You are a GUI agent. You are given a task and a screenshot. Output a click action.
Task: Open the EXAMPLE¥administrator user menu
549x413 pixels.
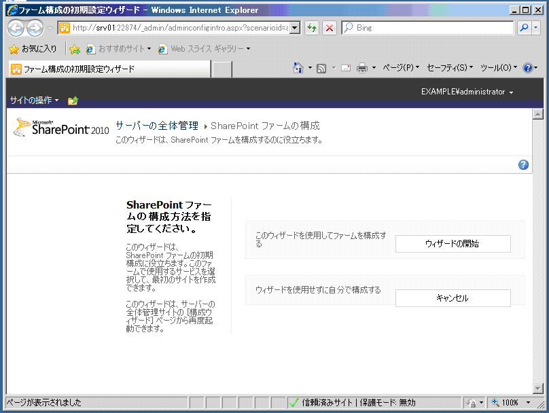point(467,92)
